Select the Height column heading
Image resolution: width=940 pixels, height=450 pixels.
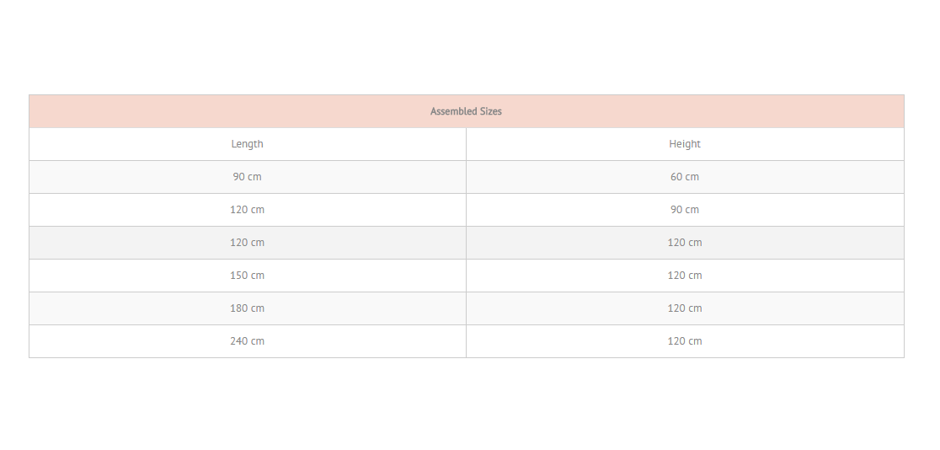[x=685, y=144]
